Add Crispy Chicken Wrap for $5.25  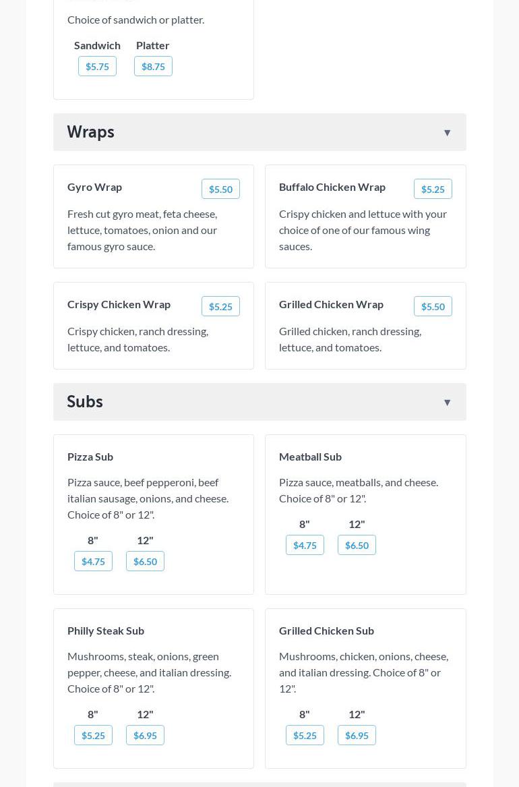point(220,306)
